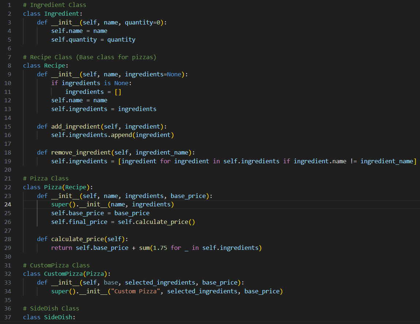Viewport: 420px width, 324px height.
Task: Click the '# SideDish Class' comment on line 36
Action: [x=51, y=308]
